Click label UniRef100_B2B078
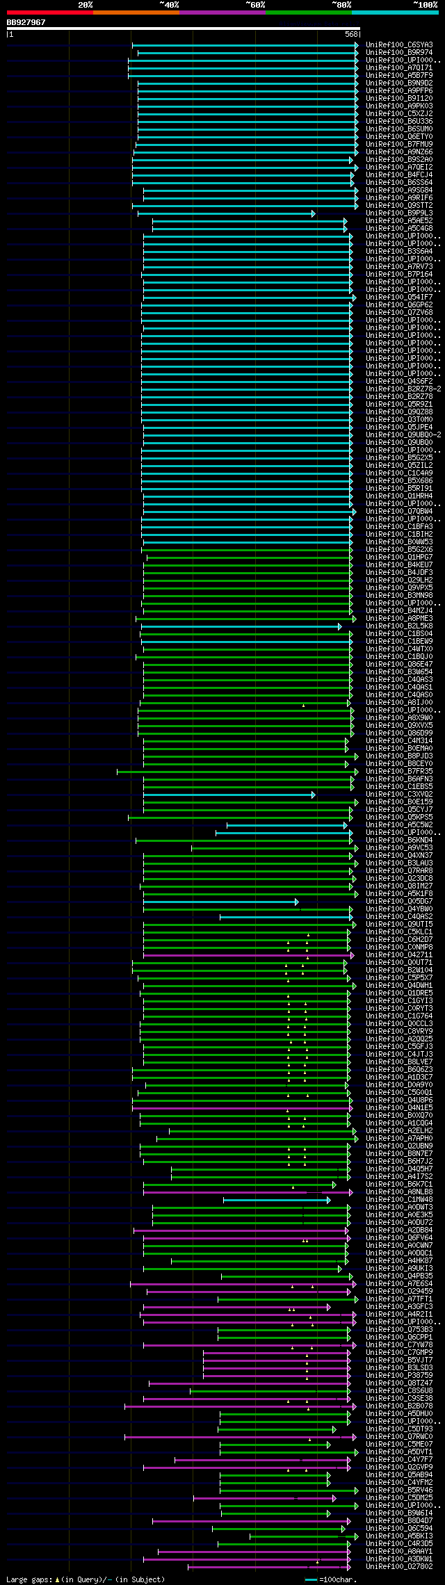Image resolution: width=445 pixels, height=1585 pixels. 399,1406
